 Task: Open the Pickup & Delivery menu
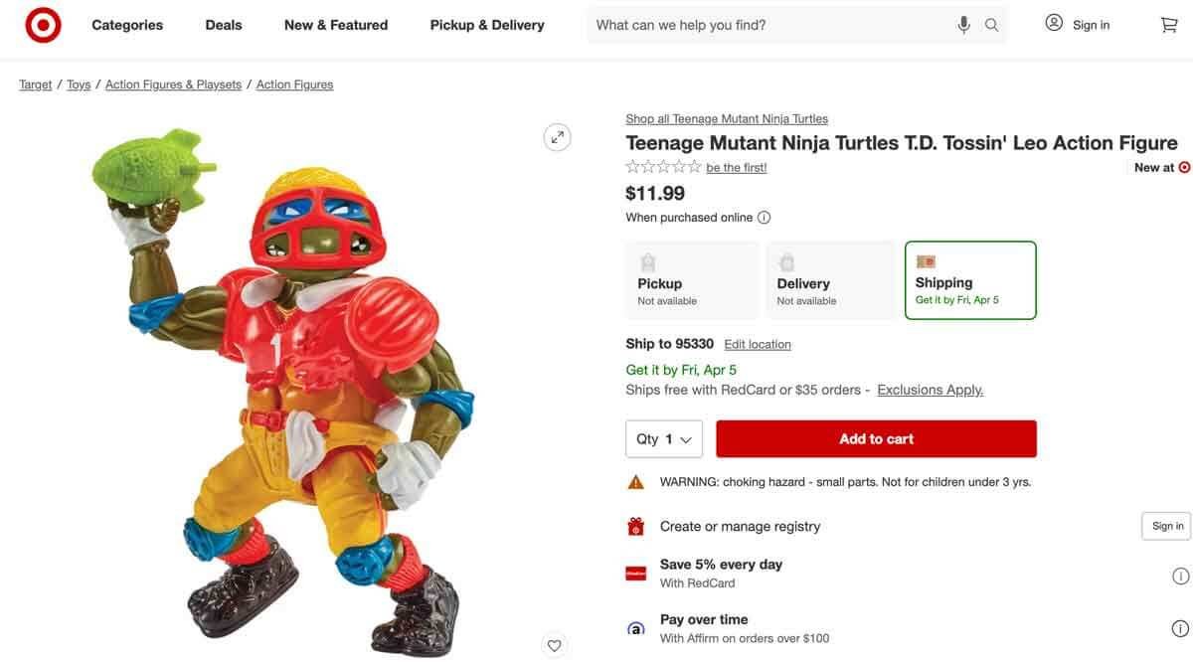pos(487,25)
